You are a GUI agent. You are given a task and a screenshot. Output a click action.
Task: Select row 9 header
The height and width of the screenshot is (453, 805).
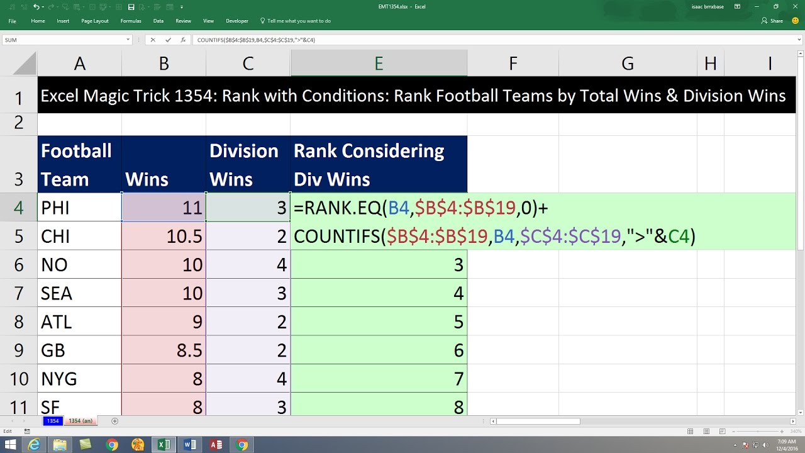[x=18, y=350]
